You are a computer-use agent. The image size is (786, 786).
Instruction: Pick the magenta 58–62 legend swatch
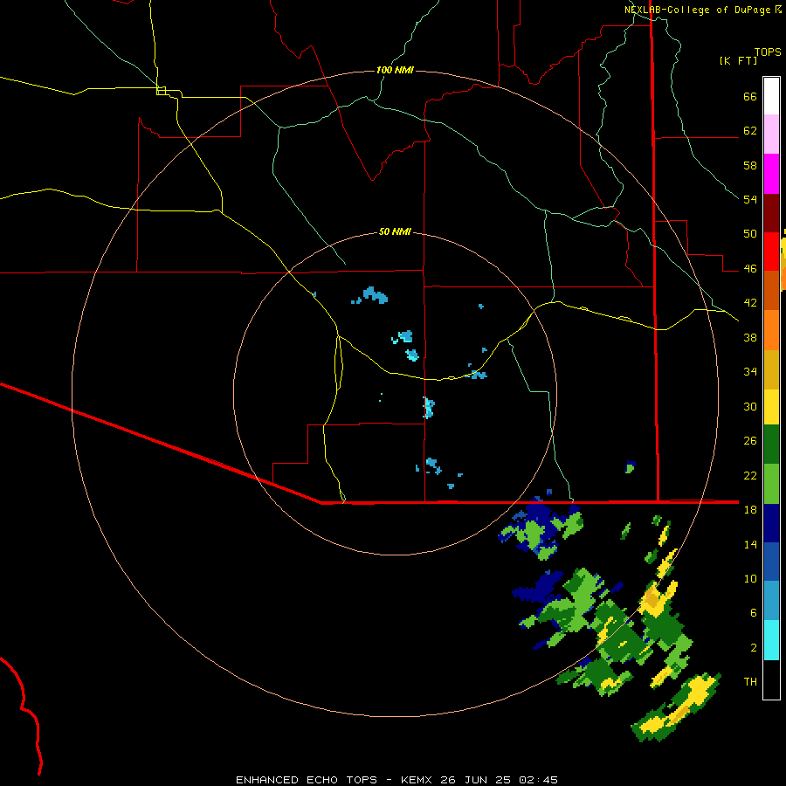point(771,174)
